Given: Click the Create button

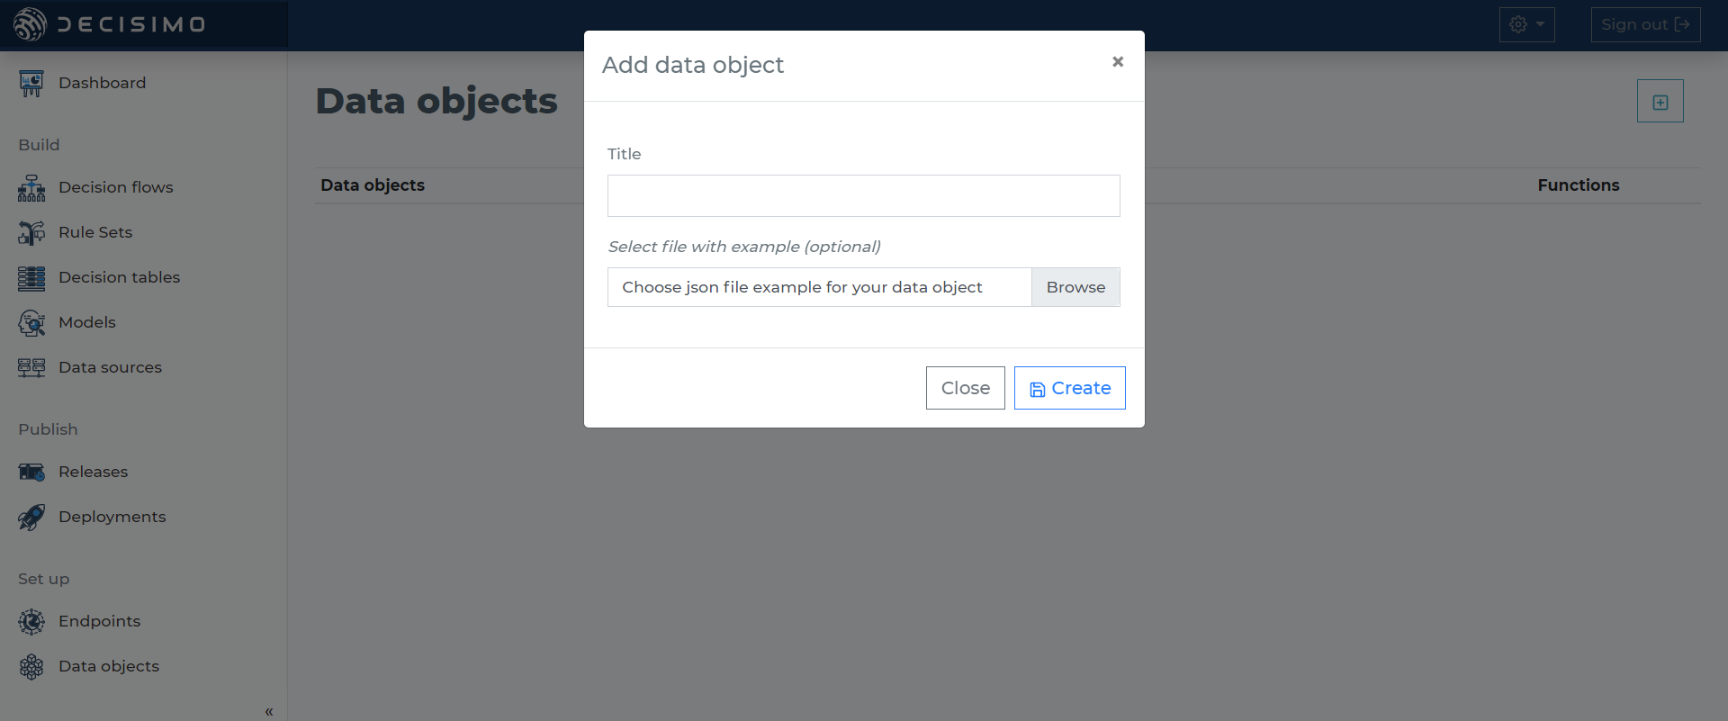Looking at the screenshot, I should 1070,388.
